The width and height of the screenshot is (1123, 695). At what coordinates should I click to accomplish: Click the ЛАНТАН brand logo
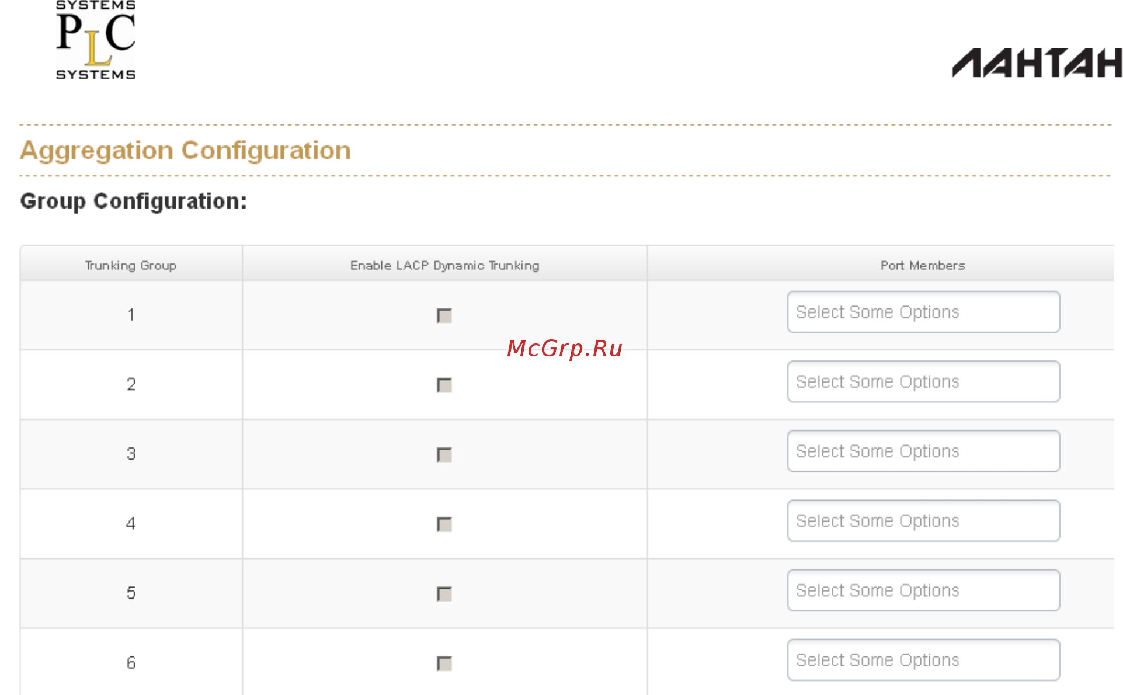(x=1037, y=63)
